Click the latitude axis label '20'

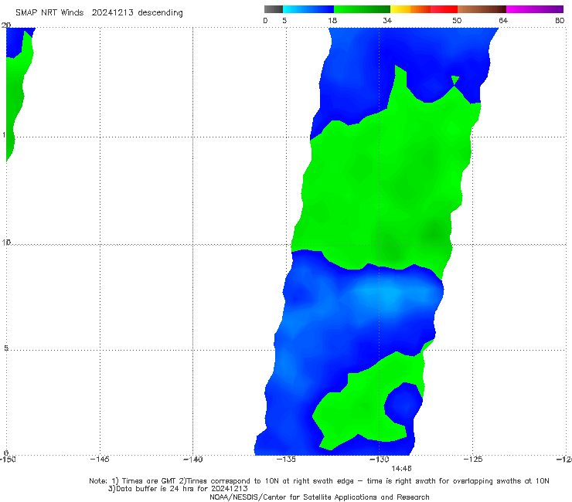click(6, 25)
